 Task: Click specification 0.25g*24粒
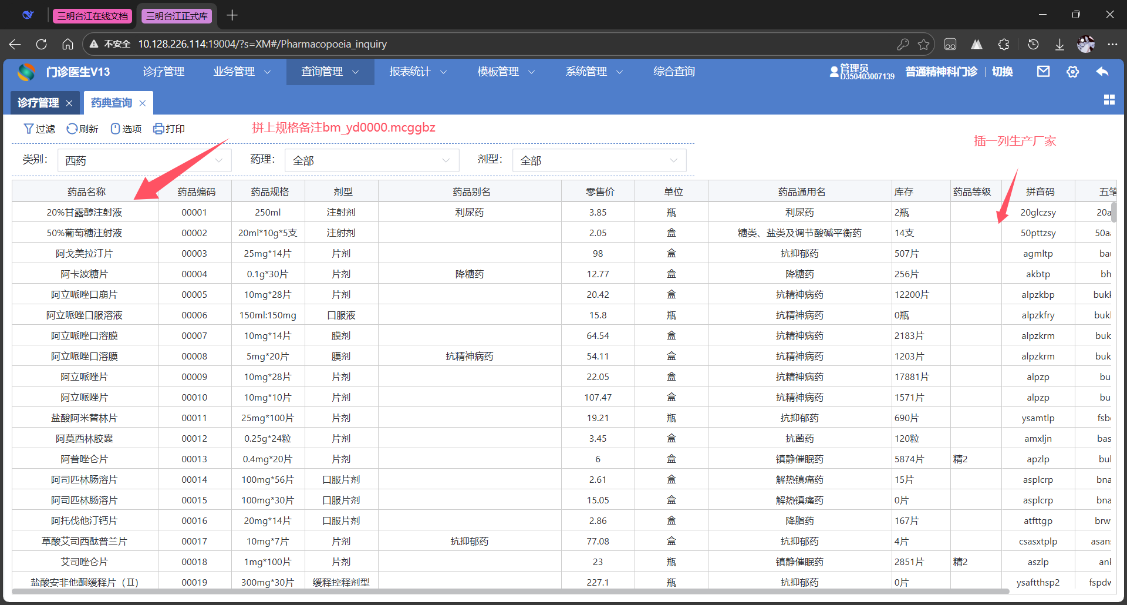(268, 439)
